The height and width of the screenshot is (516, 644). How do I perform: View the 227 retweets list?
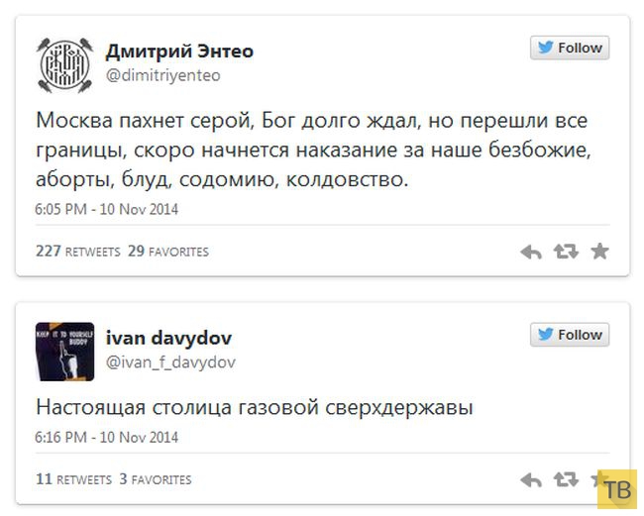76,252
